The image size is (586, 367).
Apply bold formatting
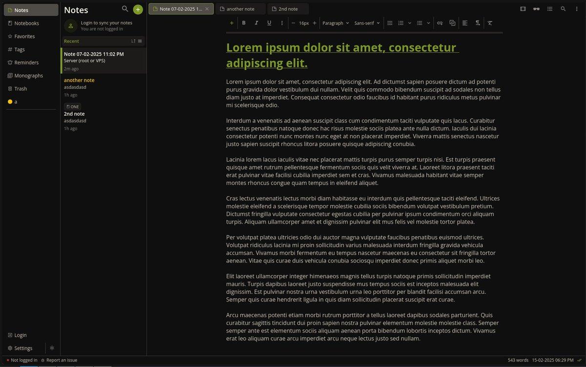(x=244, y=23)
